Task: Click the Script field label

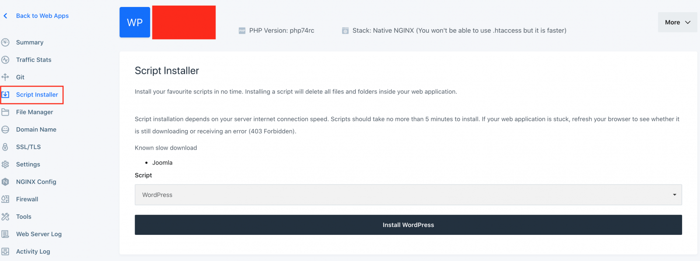Action: [x=143, y=175]
